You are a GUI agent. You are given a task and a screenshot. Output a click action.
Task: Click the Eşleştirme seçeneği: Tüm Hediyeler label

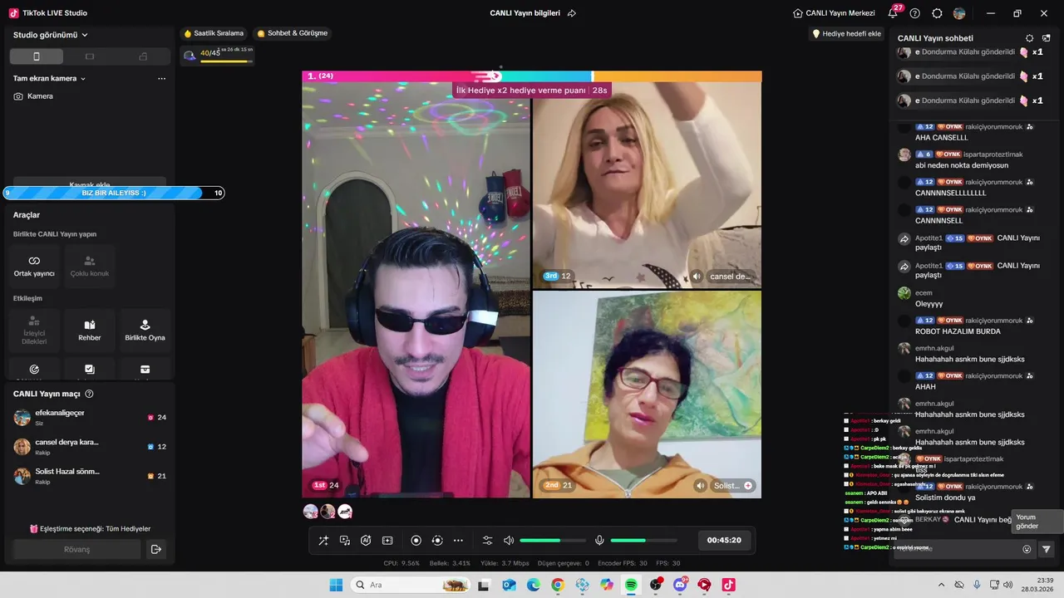90,528
